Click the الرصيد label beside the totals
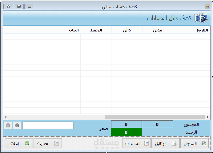 [191, 132]
